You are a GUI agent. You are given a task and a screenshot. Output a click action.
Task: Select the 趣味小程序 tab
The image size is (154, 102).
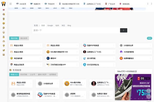[x=42, y=74]
